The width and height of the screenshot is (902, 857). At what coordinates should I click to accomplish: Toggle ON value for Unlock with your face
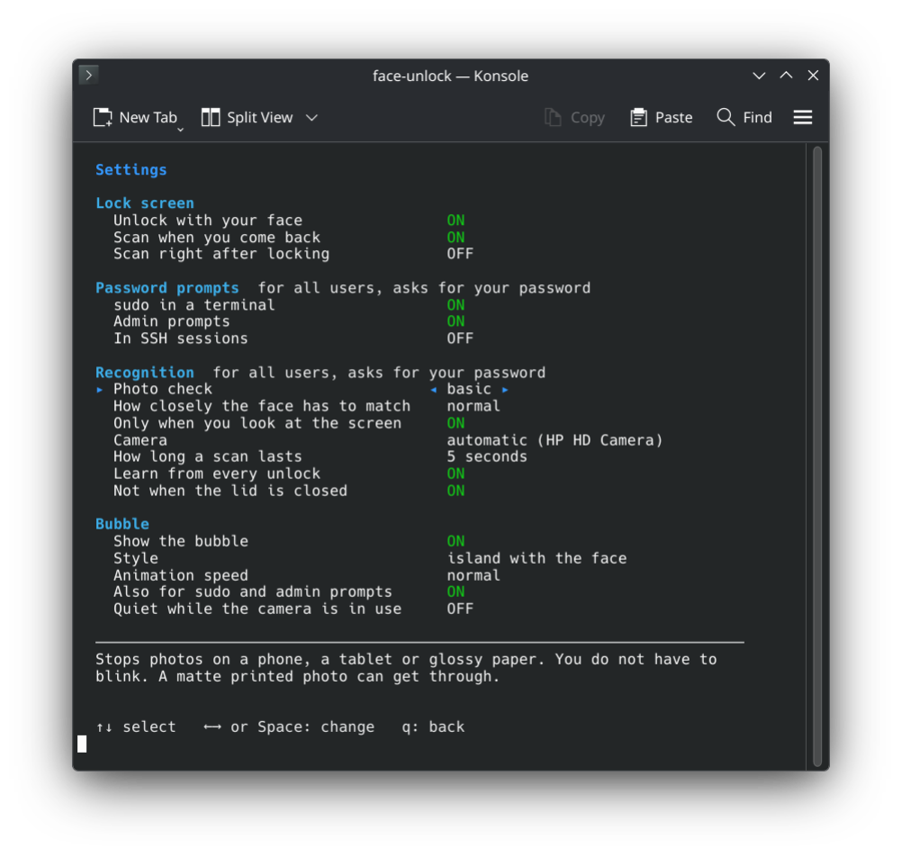[x=456, y=221]
